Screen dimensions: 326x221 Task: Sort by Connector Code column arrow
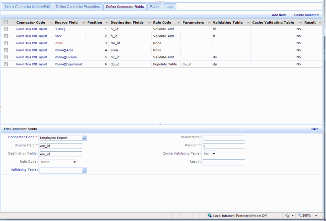50,23
